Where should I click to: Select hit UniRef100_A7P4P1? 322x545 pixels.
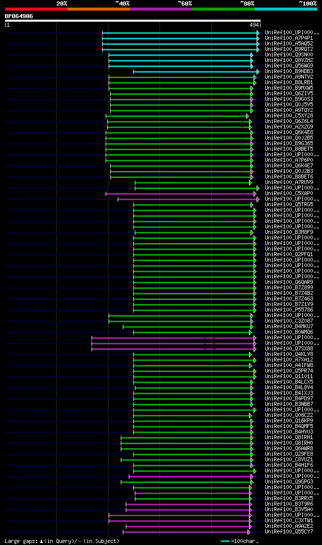pos(289,38)
